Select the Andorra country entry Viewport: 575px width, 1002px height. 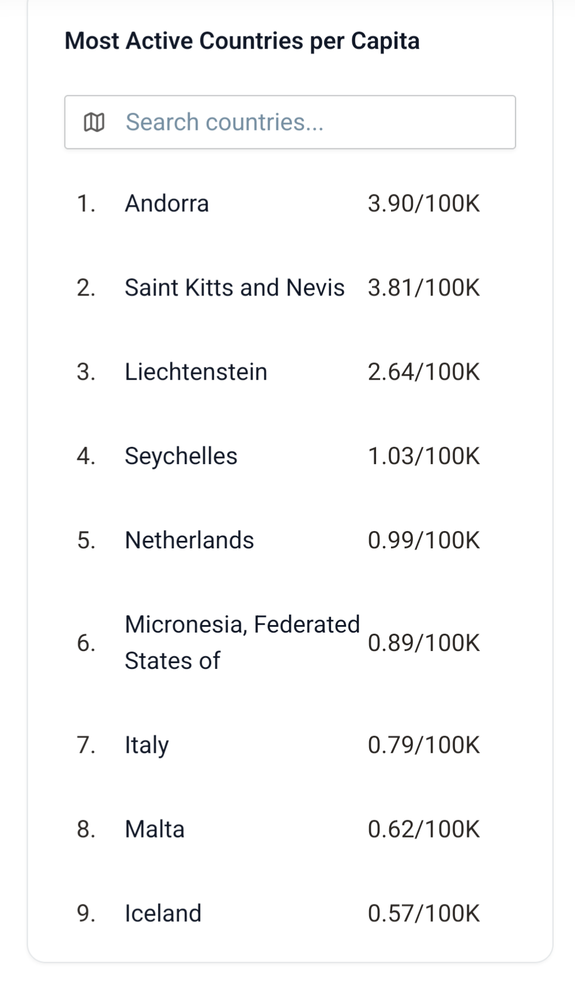click(x=167, y=204)
